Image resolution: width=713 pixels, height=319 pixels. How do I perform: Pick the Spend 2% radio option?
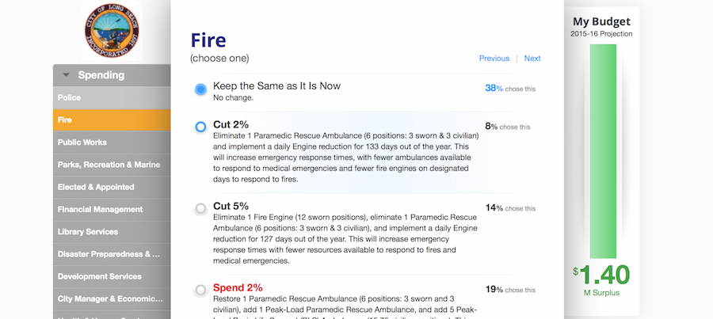[x=200, y=291]
